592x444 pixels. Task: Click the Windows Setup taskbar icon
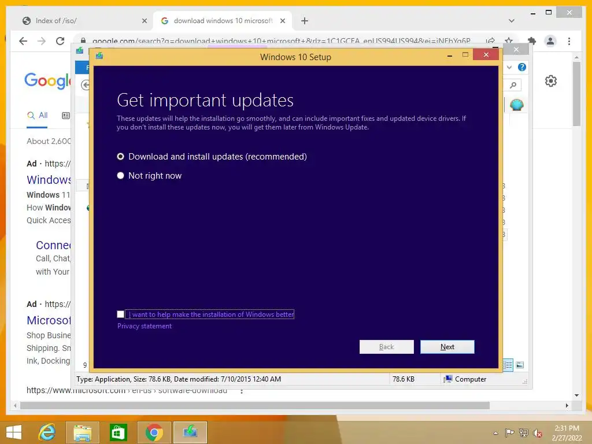click(190, 432)
